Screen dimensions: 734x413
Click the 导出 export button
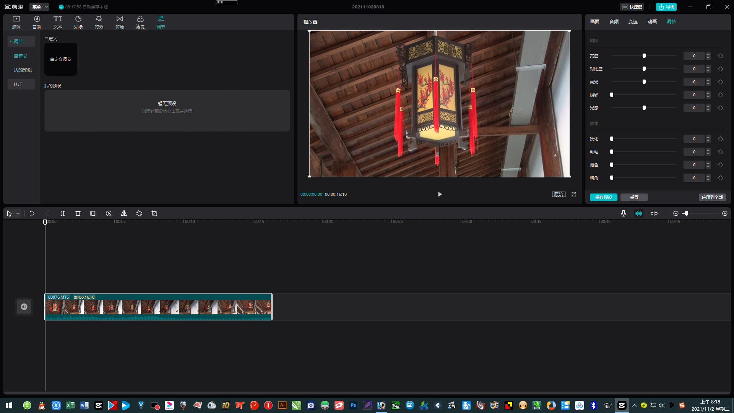[x=666, y=7]
